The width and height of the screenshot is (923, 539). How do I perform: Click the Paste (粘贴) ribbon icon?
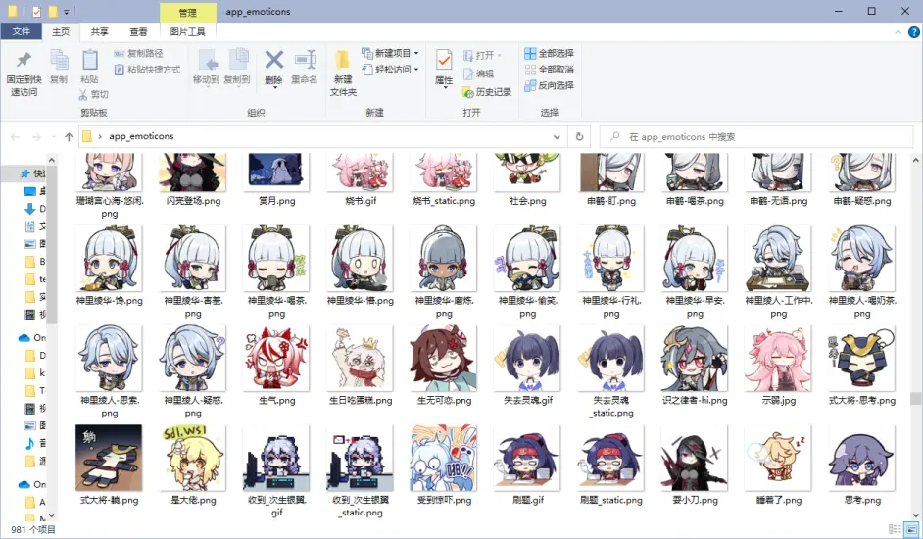coord(89,60)
